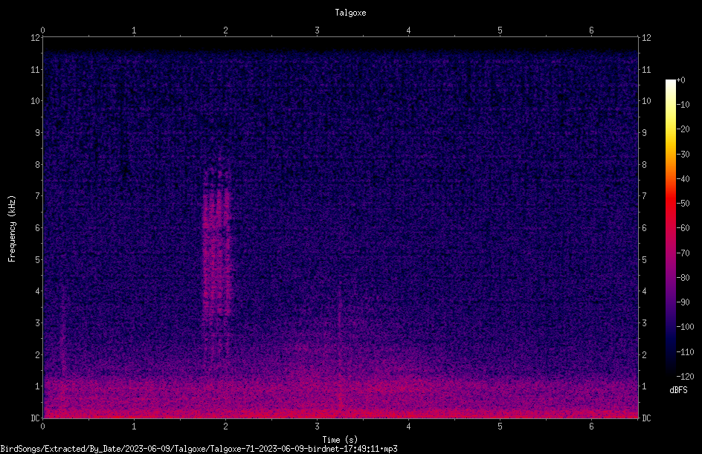The image size is (702, 454).
Task: Click the color scale gradient bar
Action: pos(670,227)
